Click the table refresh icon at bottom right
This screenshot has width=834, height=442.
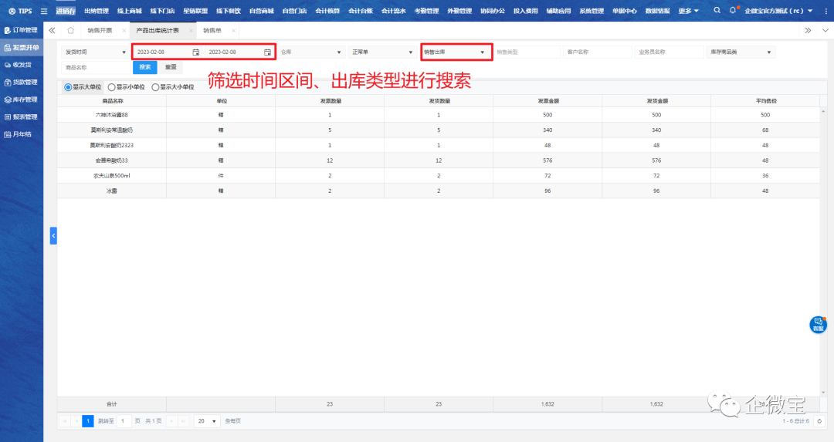tap(819, 421)
